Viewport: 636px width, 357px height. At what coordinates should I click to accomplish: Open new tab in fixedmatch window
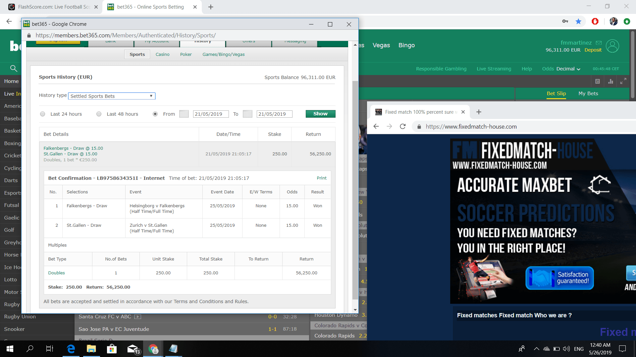[x=479, y=112]
